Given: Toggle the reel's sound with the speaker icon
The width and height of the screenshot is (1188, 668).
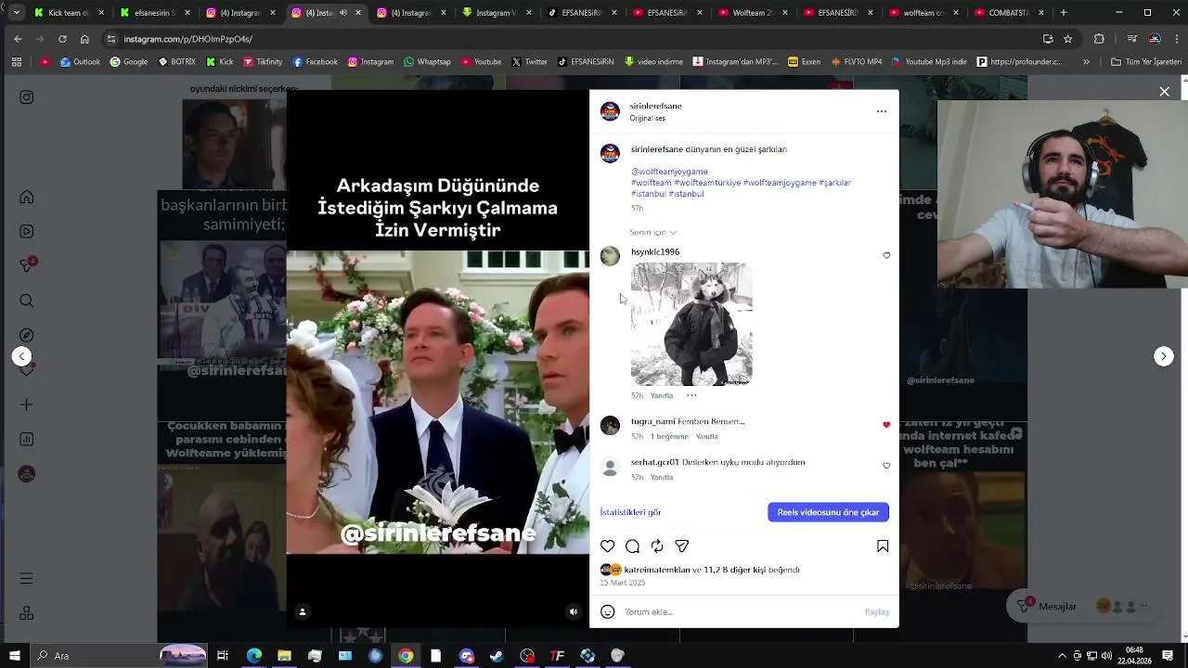Looking at the screenshot, I should [574, 611].
